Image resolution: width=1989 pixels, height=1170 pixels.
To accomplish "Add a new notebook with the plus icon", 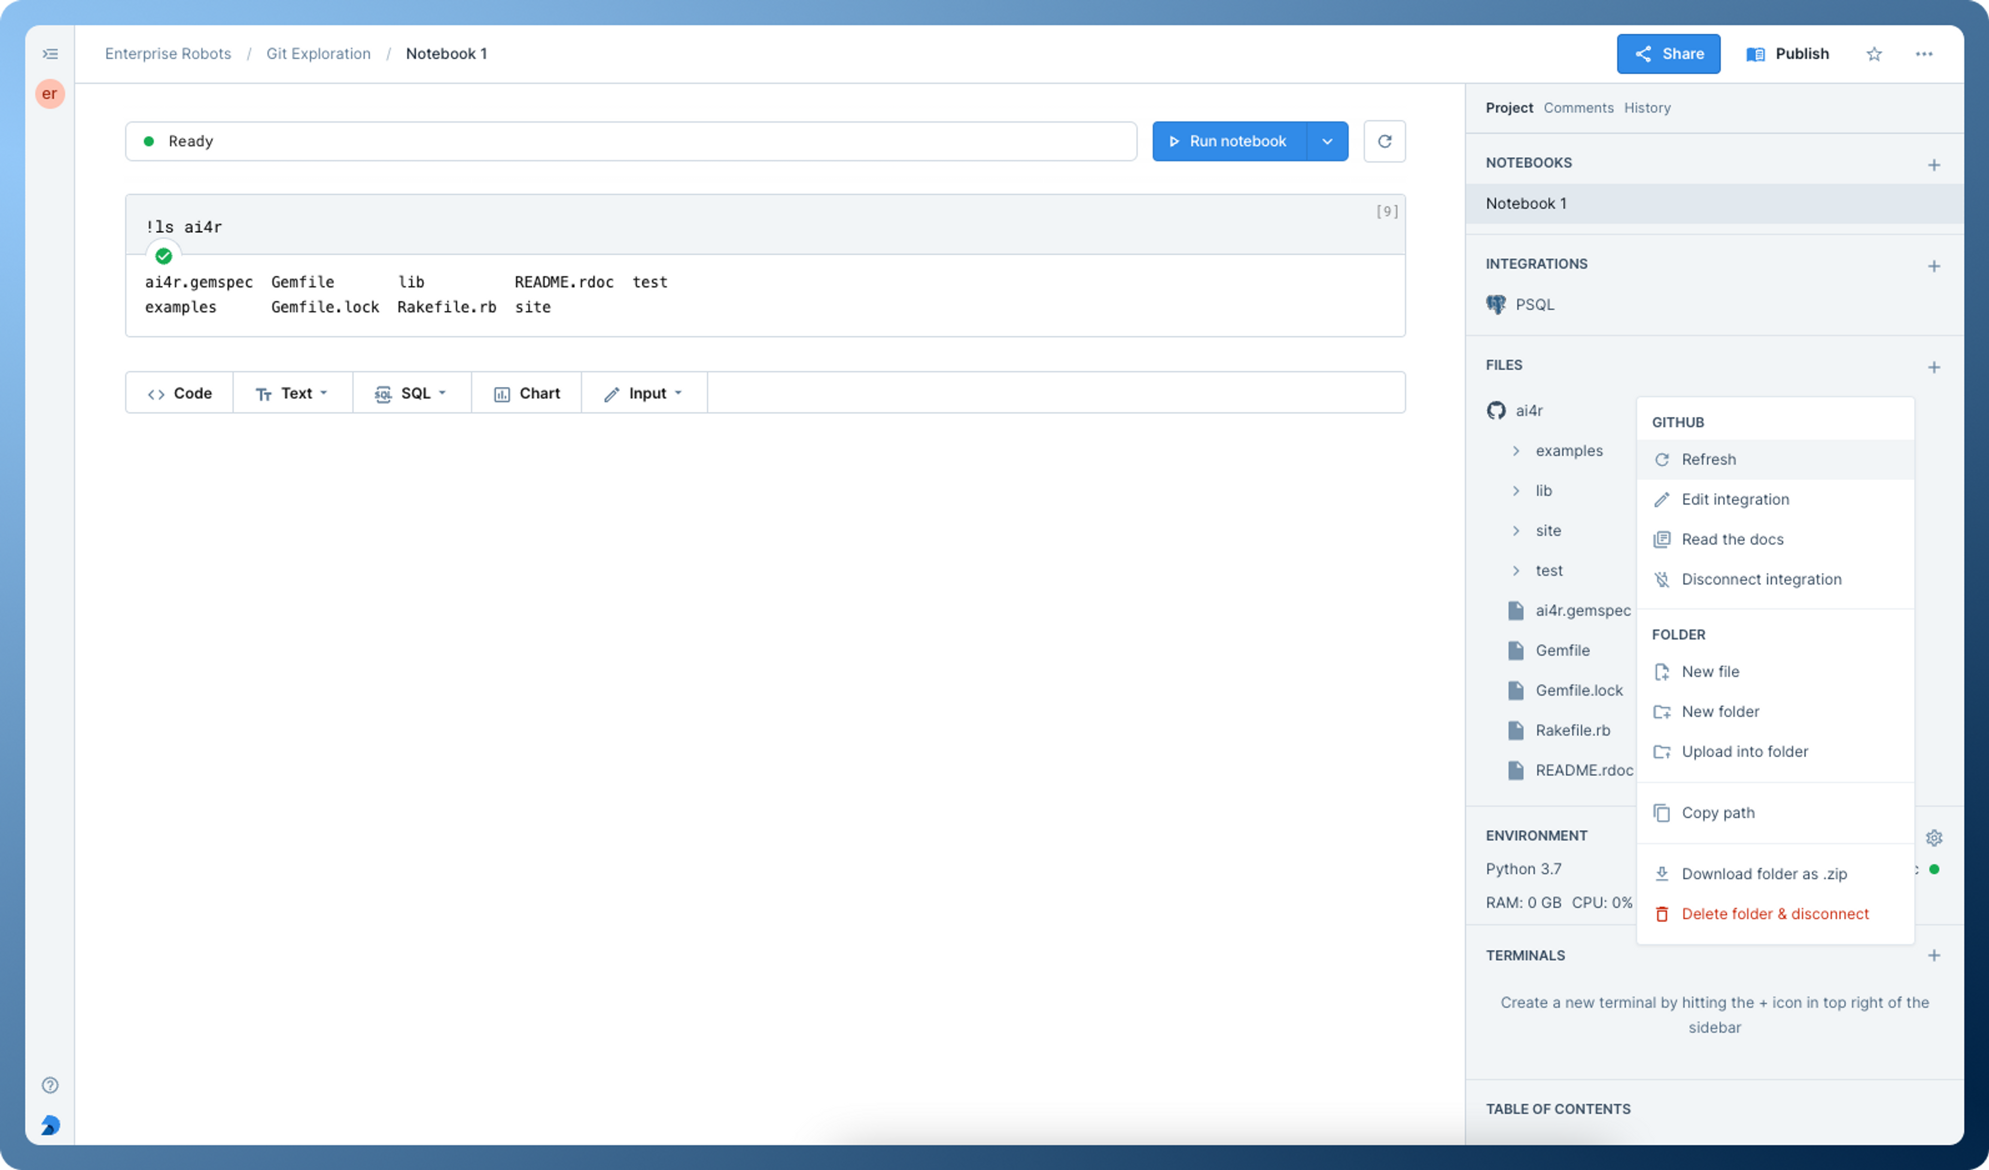I will click(x=1935, y=164).
